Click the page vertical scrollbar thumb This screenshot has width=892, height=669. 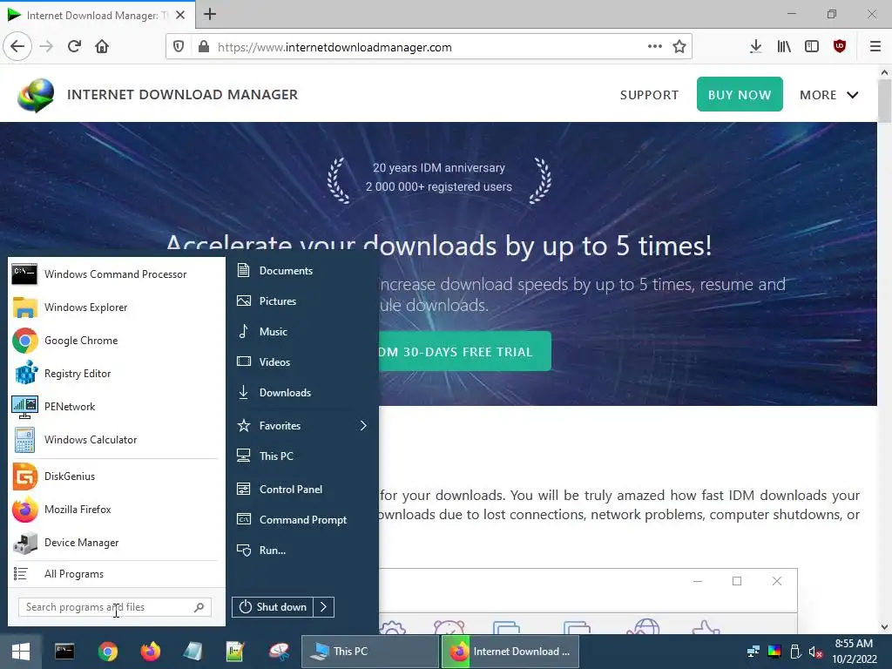[x=884, y=101]
